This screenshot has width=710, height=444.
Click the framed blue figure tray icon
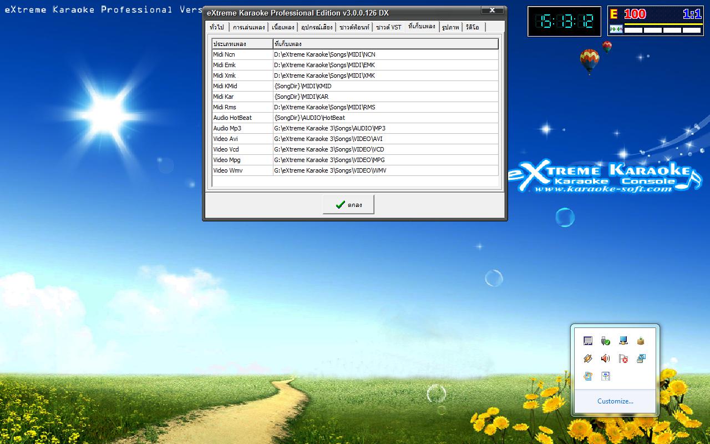point(606,376)
